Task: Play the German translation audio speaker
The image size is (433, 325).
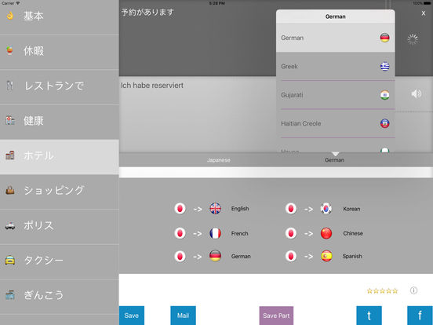Action: pyautogui.click(x=417, y=94)
